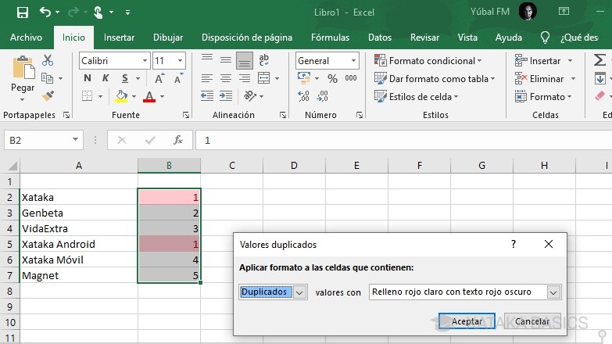Viewport: 612px width, 344px height.
Task: Expand the Calibri font name dropdown
Action: [145, 60]
